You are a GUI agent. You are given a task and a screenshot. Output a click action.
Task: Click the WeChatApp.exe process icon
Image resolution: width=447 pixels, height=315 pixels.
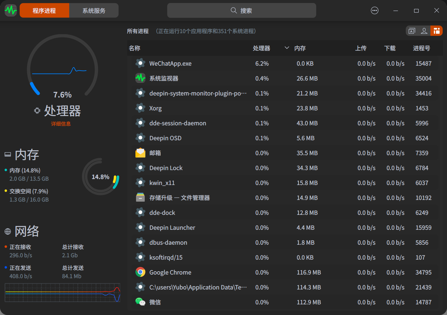(x=140, y=63)
